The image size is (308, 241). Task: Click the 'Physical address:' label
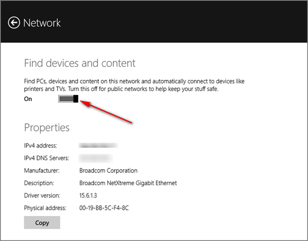tap(45, 208)
